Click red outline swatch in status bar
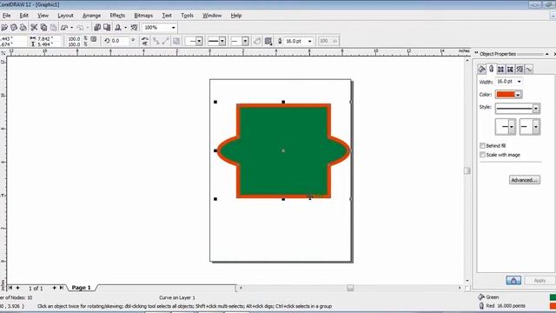The height and width of the screenshot is (313, 556). click(553, 305)
